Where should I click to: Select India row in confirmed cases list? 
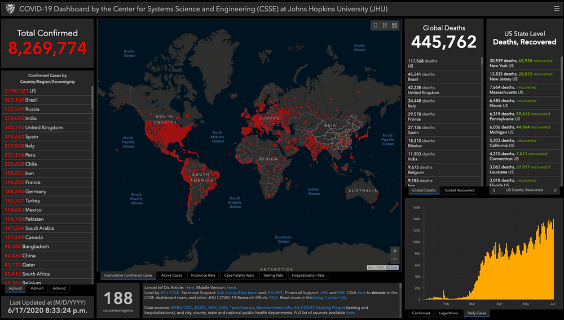47,118
